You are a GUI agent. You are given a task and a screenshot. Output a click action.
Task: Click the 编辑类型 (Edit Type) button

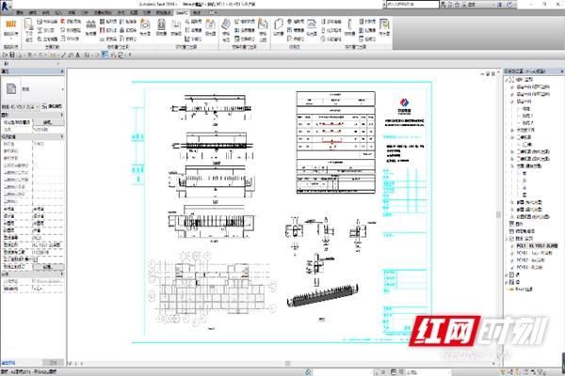[55, 106]
